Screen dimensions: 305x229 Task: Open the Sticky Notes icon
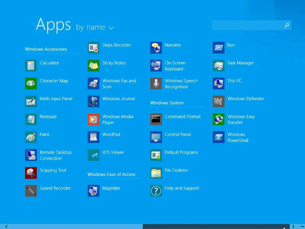pyautogui.click(x=94, y=66)
